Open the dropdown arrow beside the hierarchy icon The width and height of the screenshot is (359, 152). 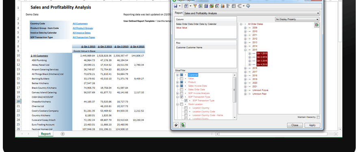click(244, 6)
